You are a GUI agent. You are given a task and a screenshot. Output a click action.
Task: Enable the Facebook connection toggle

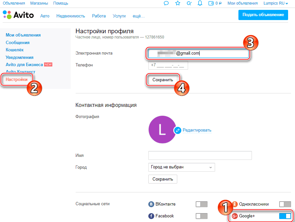click(202, 216)
